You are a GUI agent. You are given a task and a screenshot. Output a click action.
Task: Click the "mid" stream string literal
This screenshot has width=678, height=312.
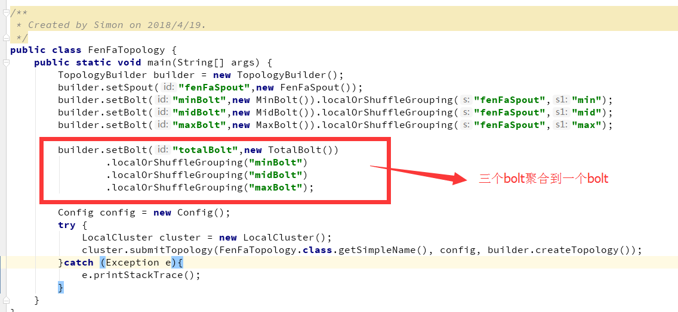[x=587, y=113]
